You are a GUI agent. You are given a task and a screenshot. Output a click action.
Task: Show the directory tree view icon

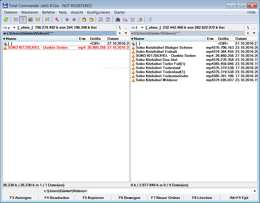pyautogui.click(x=38, y=20)
